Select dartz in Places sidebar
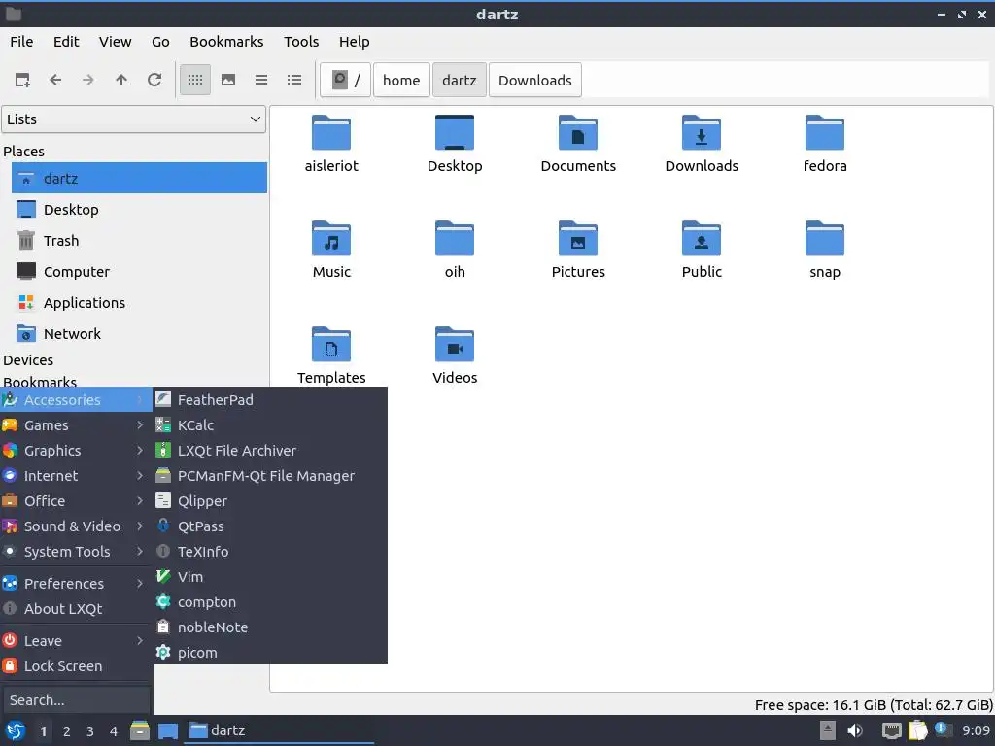The width and height of the screenshot is (995, 746). (139, 179)
